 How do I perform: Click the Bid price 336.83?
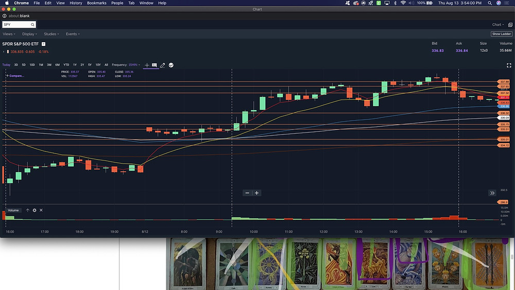pos(437,50)
